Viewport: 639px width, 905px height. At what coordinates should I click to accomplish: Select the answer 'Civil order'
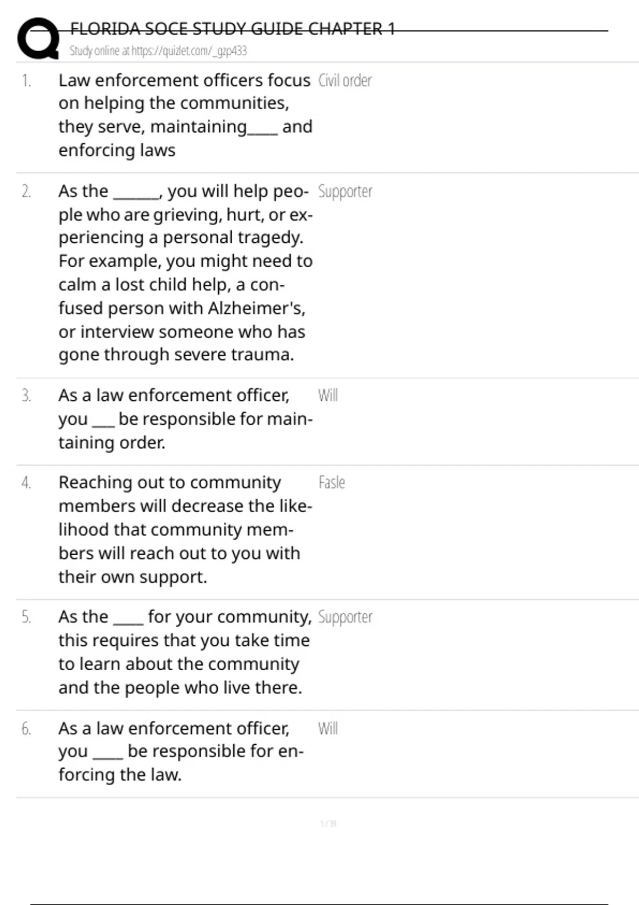pyautogui.click(x=345, y=80)
